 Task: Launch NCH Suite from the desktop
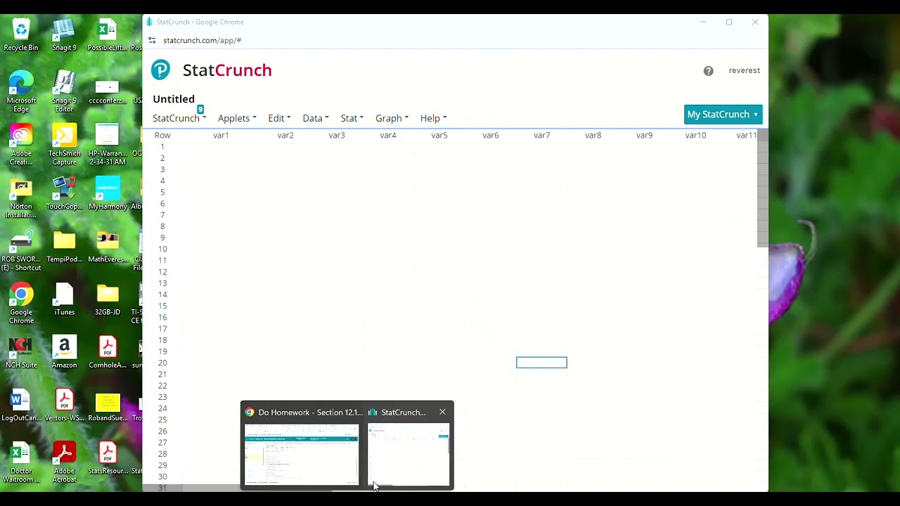[21, 352]
